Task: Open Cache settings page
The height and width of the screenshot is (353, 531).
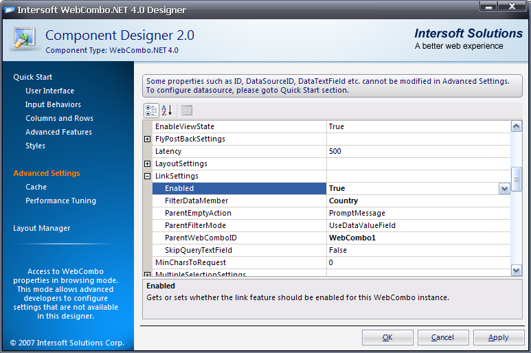Action: pos(36,187)
